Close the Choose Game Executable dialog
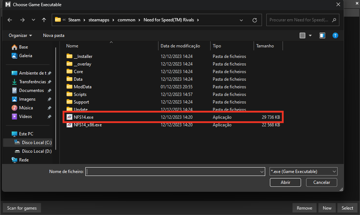Viewport: 360px width, 215px height. pos(338,4)
